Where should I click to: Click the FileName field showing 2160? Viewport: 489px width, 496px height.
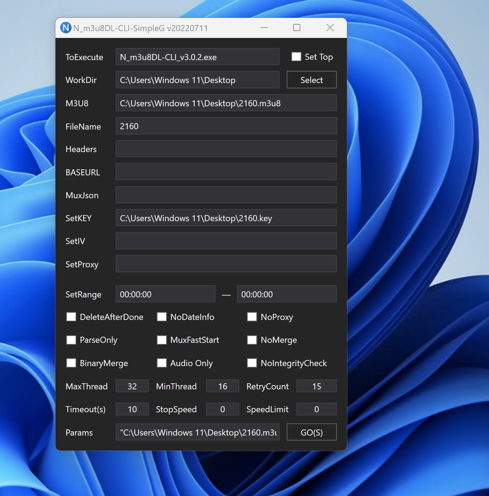226,126
